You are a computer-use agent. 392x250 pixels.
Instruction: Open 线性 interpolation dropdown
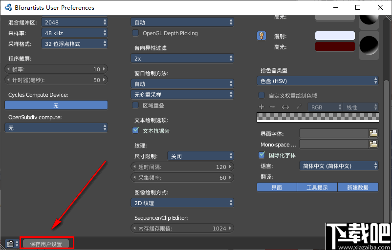click(x=361, y=107)
